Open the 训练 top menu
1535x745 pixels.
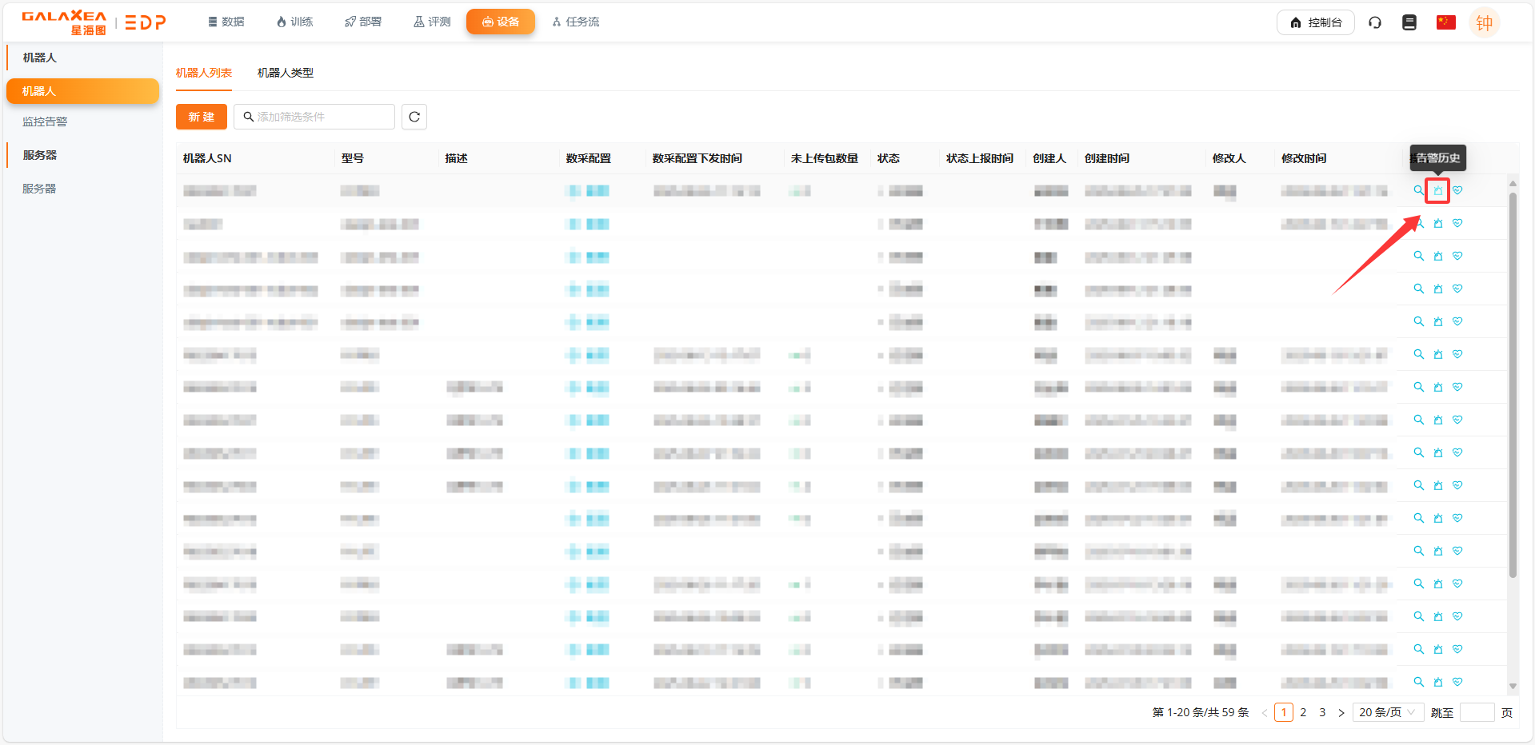pos(294,22)
